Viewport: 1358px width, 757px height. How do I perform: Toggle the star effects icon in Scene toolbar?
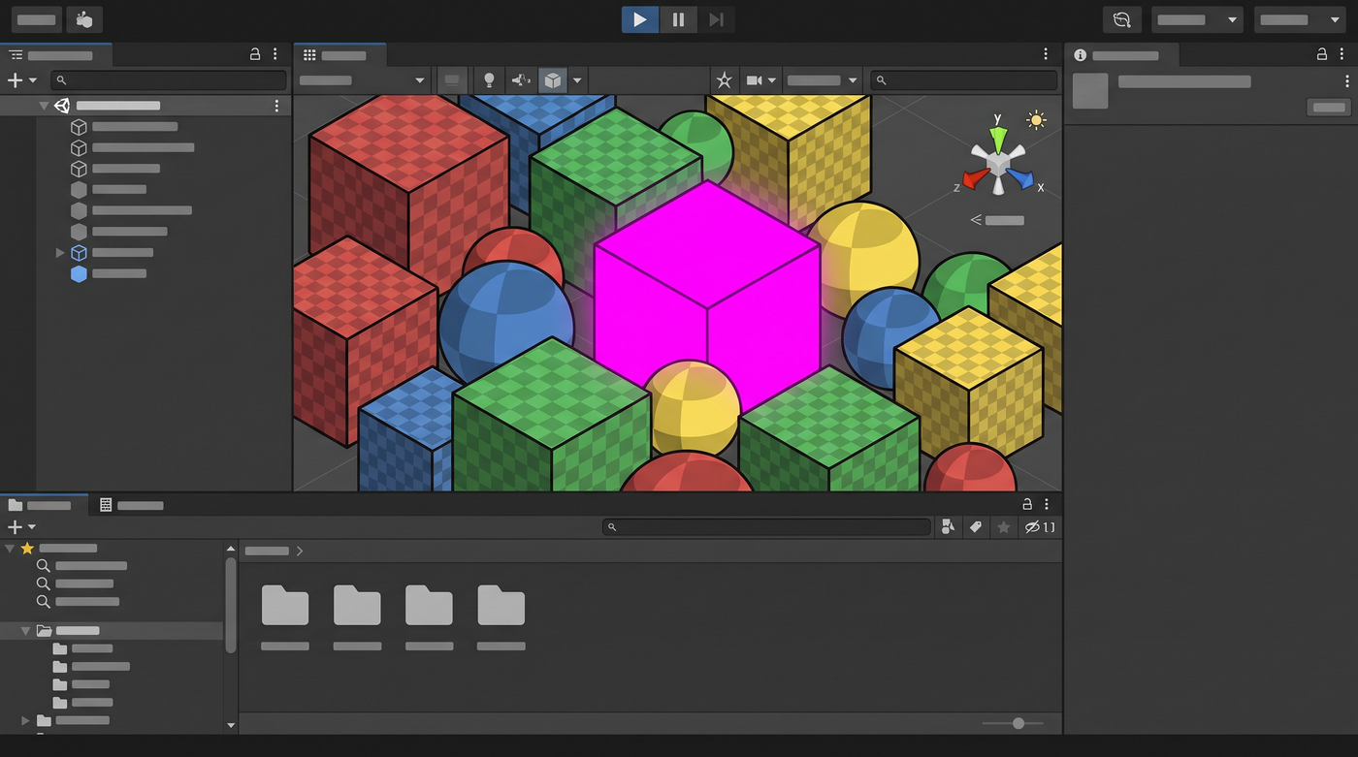724,80
